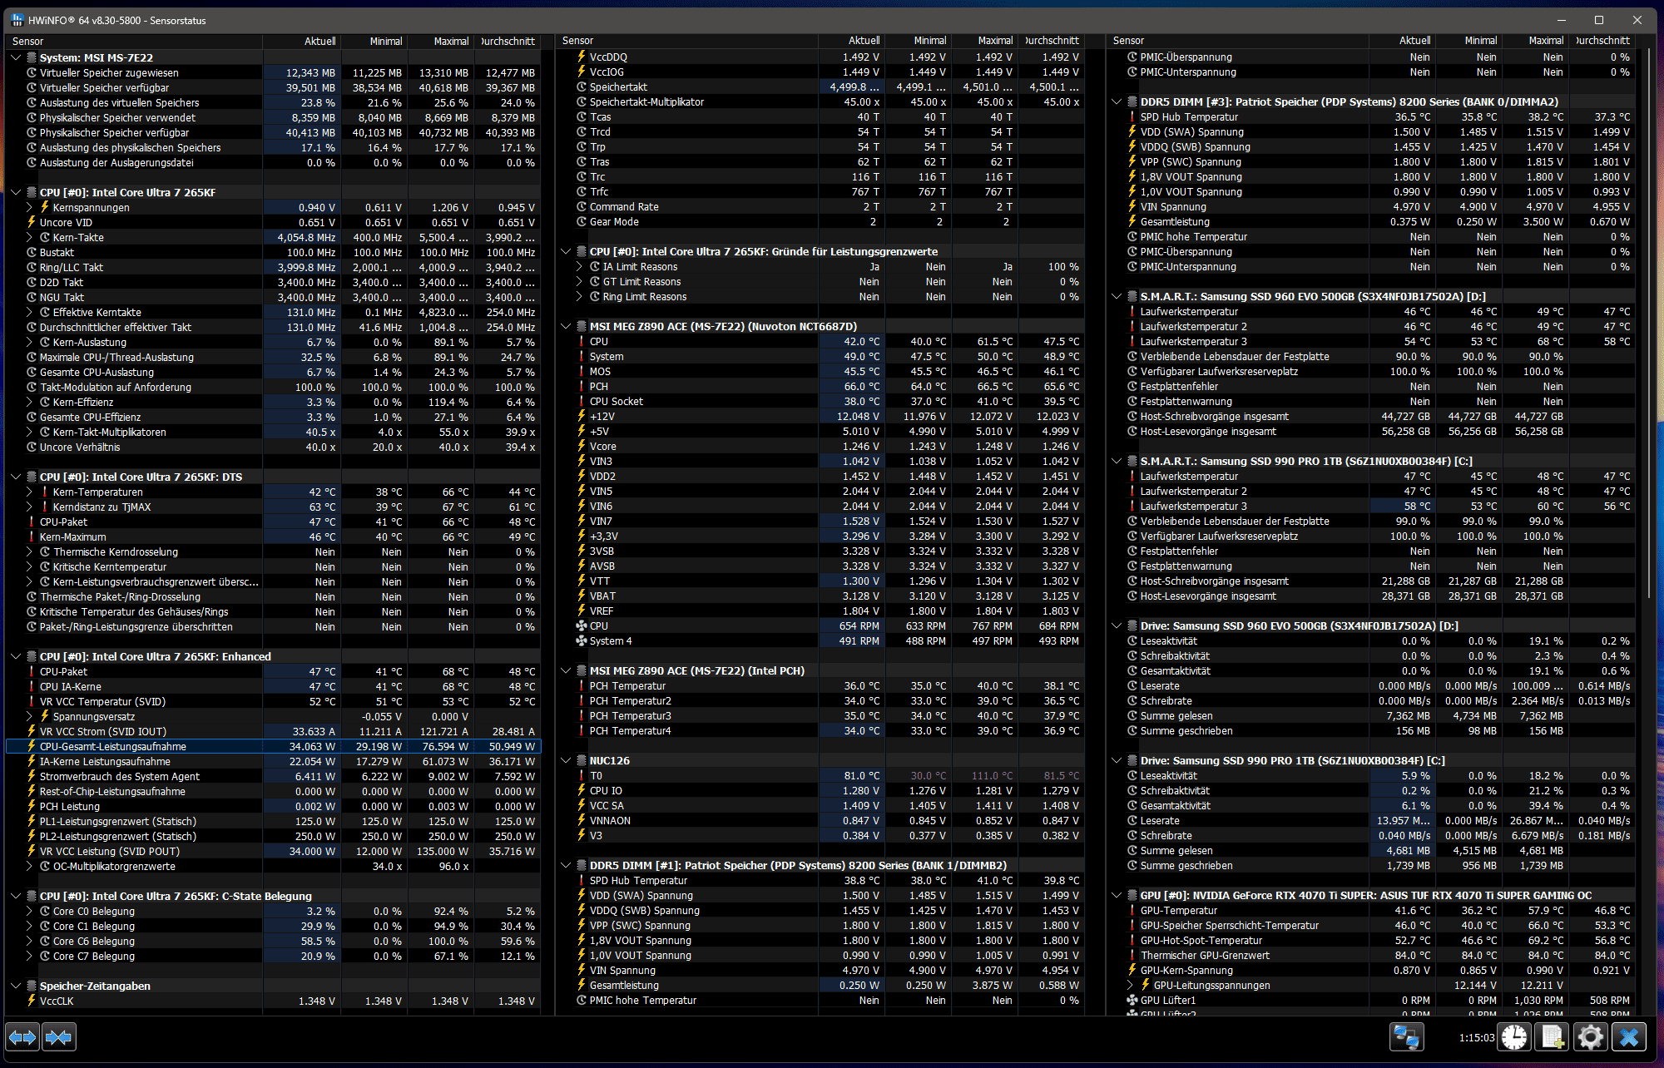Click the Maximal header in middle panel
Image resolution: width=1664 pixels, height=1068 pixels.
coord(995,40)
